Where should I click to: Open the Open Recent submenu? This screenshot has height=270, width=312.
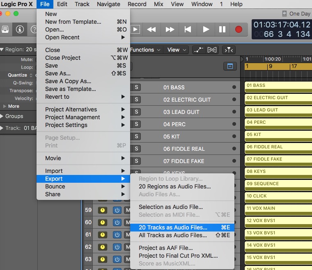83,37
